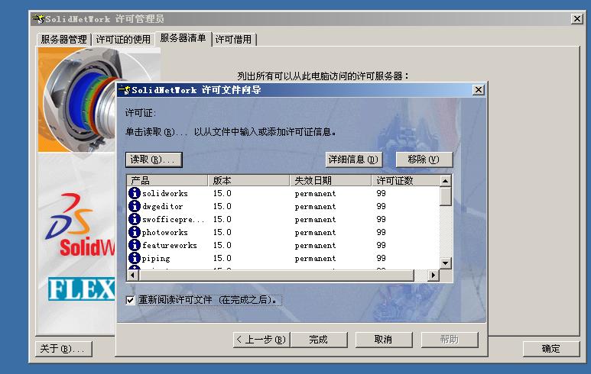Select the dwgeditor product name
Viewport: 591px width, 374px height.
pyautogui.click(x=162, y=207)
